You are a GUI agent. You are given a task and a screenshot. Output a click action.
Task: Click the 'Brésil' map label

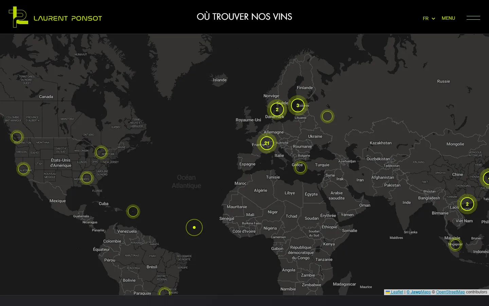(x=152, y=267)
